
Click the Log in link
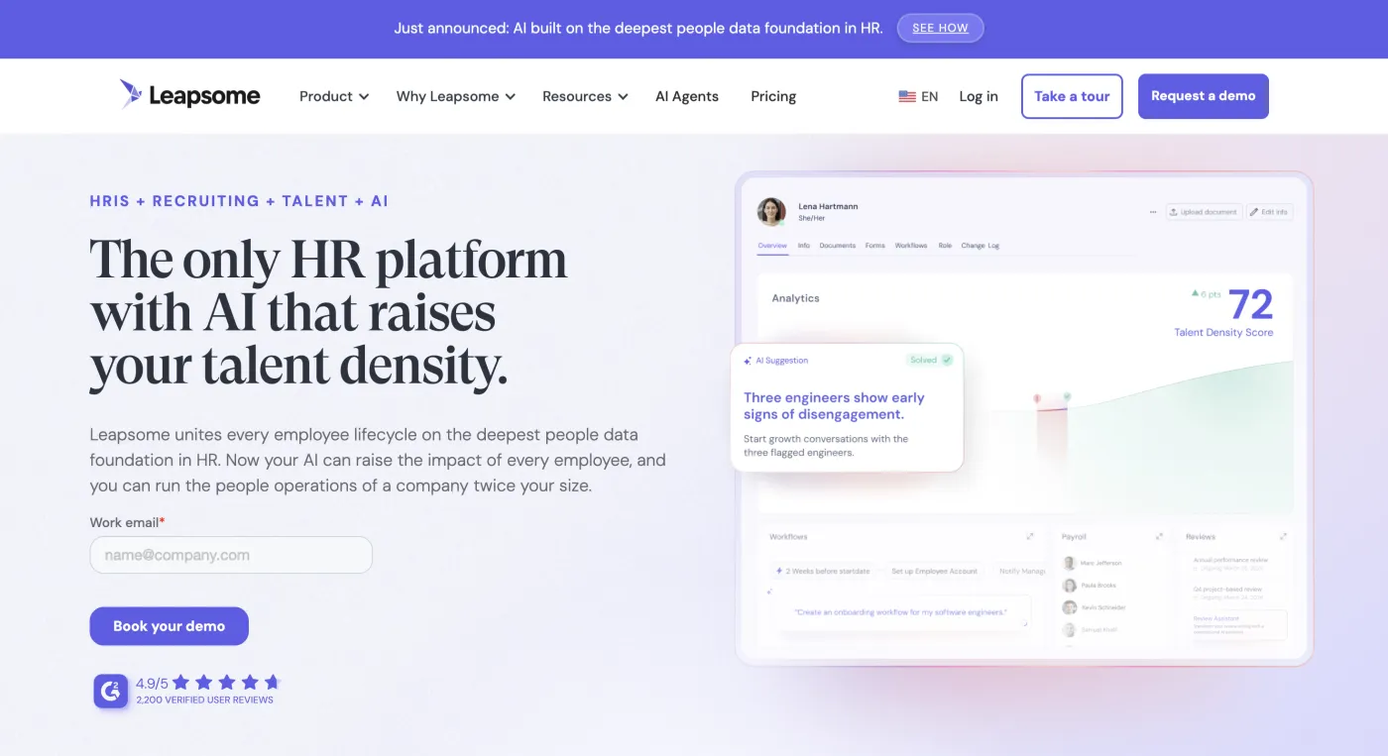pos(979,96)
